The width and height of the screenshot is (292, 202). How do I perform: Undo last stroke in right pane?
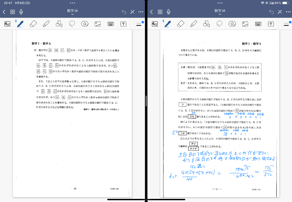point(271,12)
